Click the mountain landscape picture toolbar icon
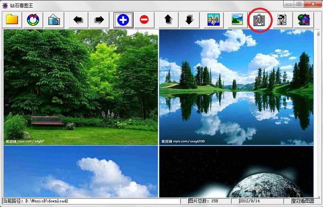Viewport: 323px width, 207px height. click(x=237, y=20)
